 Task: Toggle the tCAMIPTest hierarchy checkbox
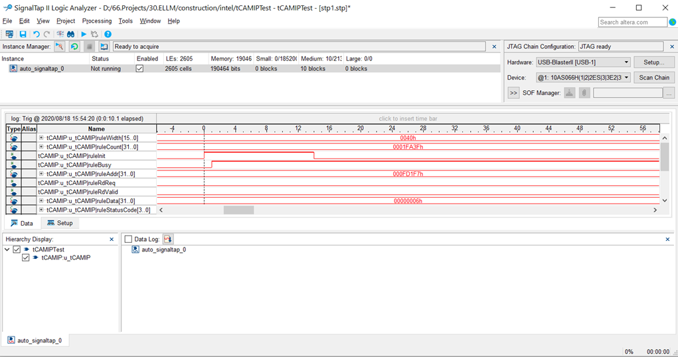pos(17,250)
